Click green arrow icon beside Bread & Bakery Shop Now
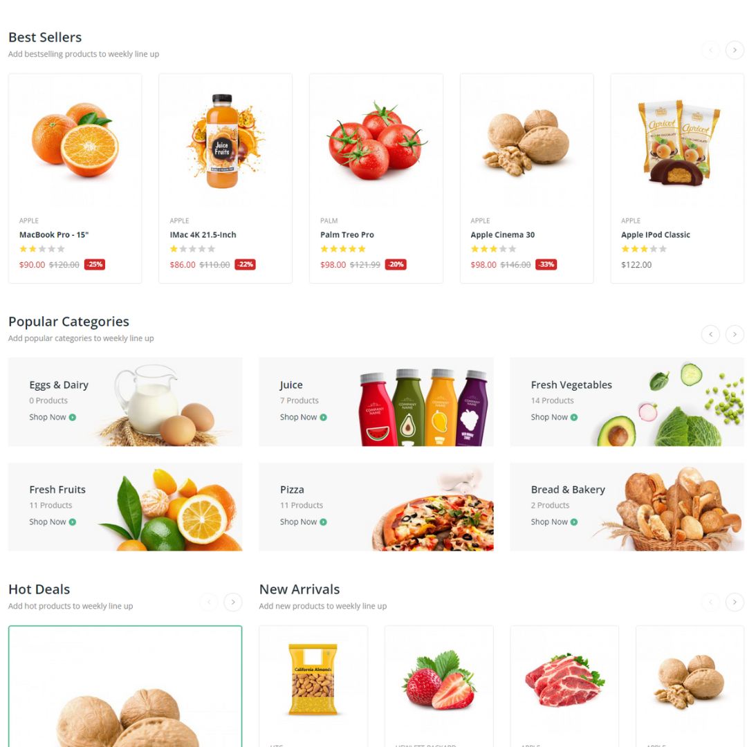This screenshot has height=747, width=747. point(574,522)
